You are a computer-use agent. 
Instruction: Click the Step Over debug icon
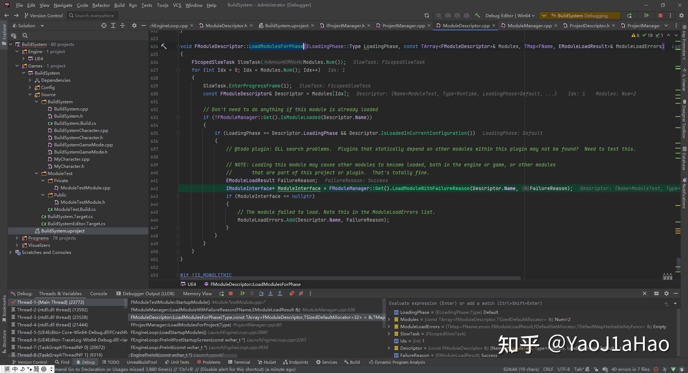coord(261,293)
